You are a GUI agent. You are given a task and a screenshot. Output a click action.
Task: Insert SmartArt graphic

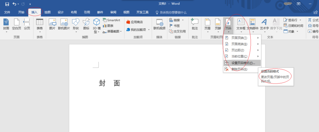point(111,20)
